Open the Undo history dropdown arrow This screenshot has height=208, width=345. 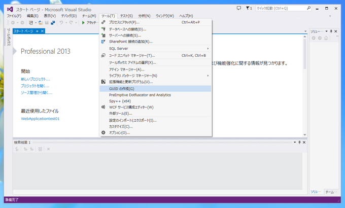click(66, 23)
